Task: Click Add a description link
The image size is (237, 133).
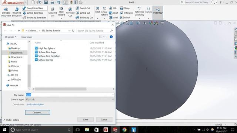Action: click(35, 104)
